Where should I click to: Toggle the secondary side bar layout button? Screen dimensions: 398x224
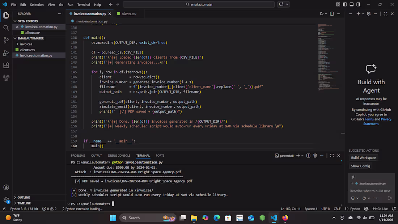[358, 5]
